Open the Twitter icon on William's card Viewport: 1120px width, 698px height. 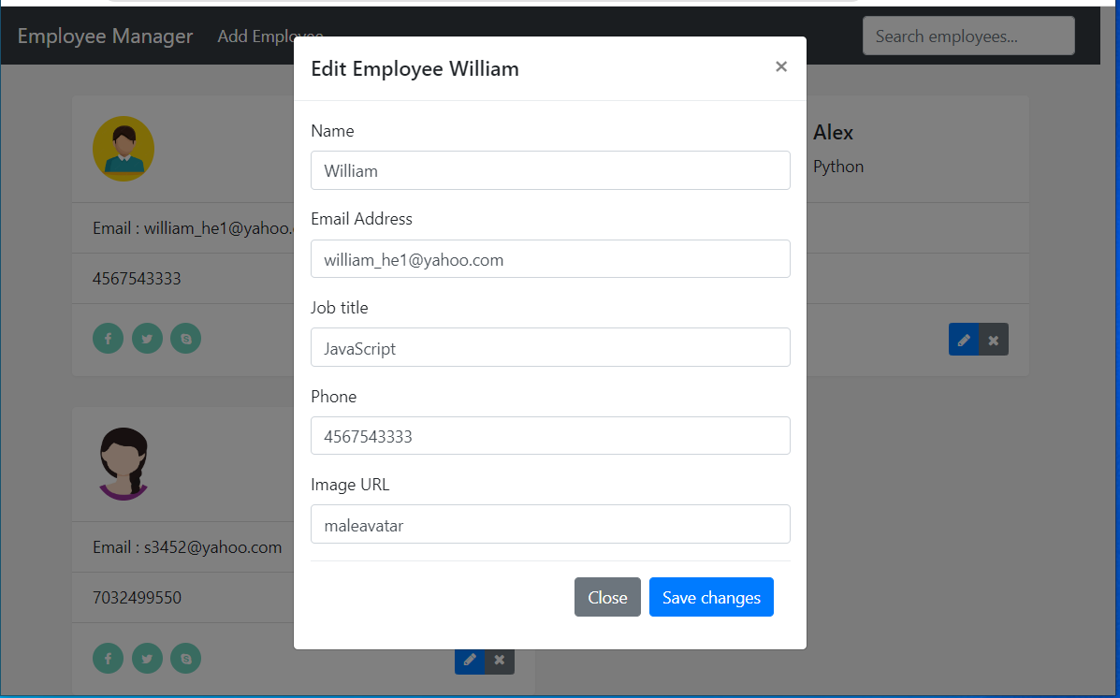(147, 338)
